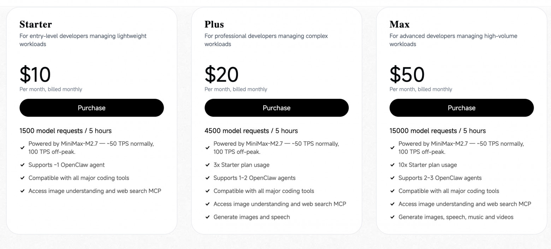This screenshot has height=249, width=551.
Task: Click checkmark beside "Supports 1~2 OpenClaw agents"
Action: (x=208, y=178)
